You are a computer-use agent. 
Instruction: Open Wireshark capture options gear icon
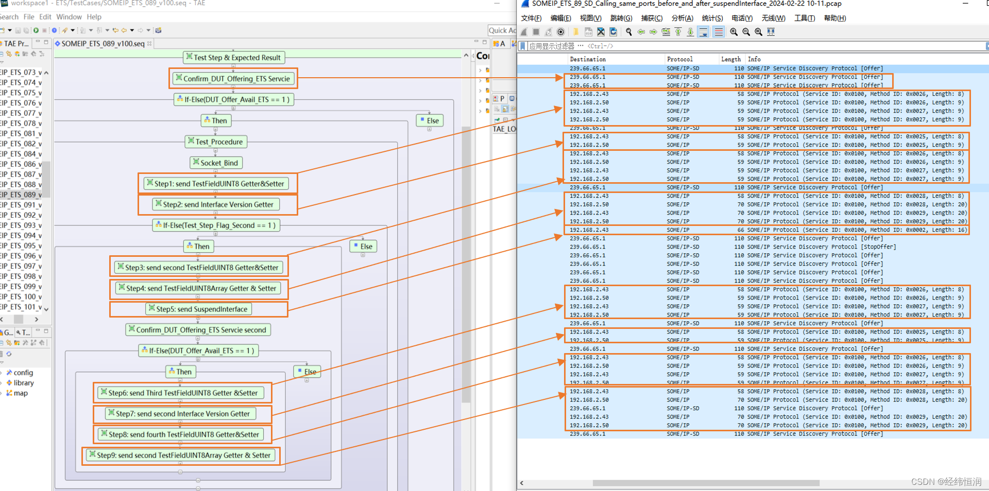pos(561,32)
